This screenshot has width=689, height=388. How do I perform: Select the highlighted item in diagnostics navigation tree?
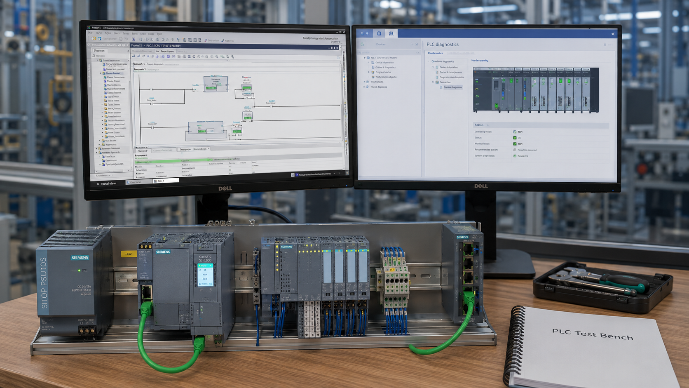pyautogui.click(x=452, y=87)
